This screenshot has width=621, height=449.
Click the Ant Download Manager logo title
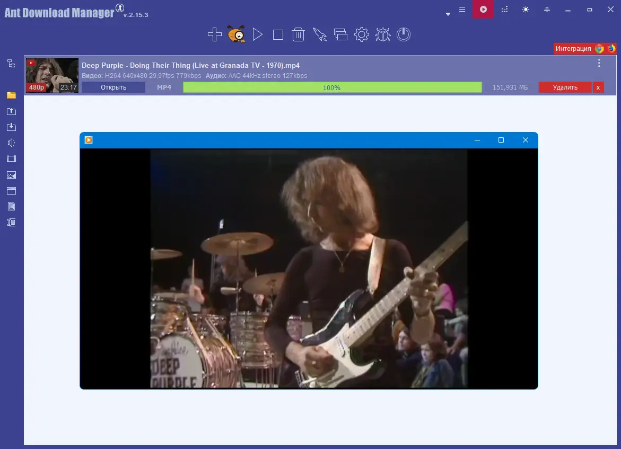pyautogui.click(x=59, y=12)
